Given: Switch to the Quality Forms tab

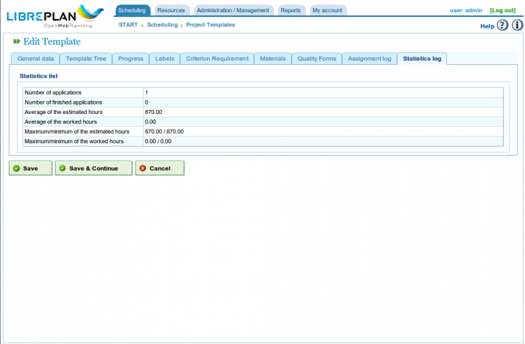Looking at the screenshot, I should point(317,59).
